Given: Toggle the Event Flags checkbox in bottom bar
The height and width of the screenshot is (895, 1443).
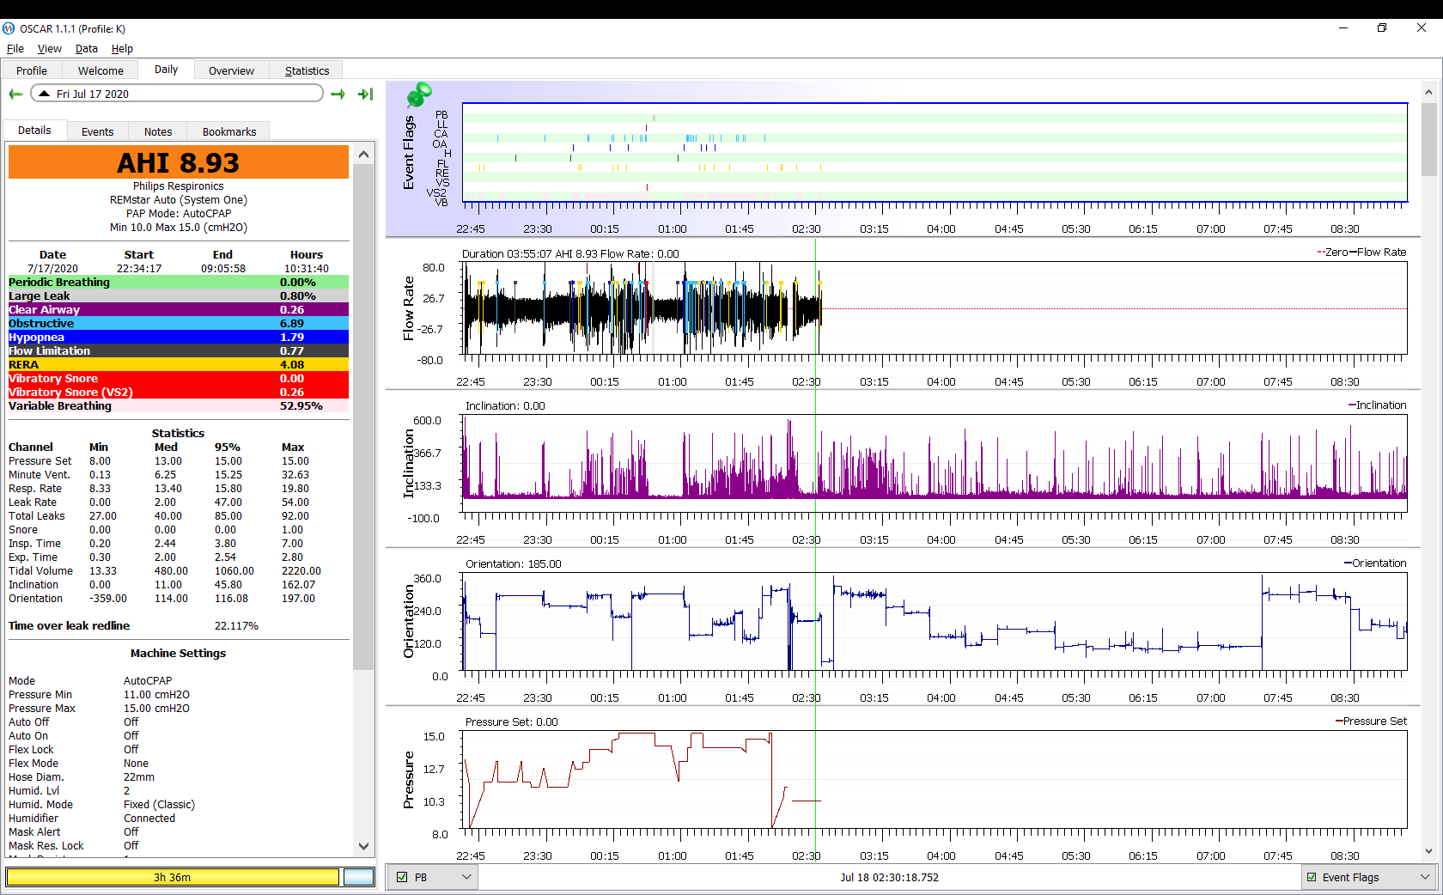Looking at the screenshot, I should tap(1312, 877).
